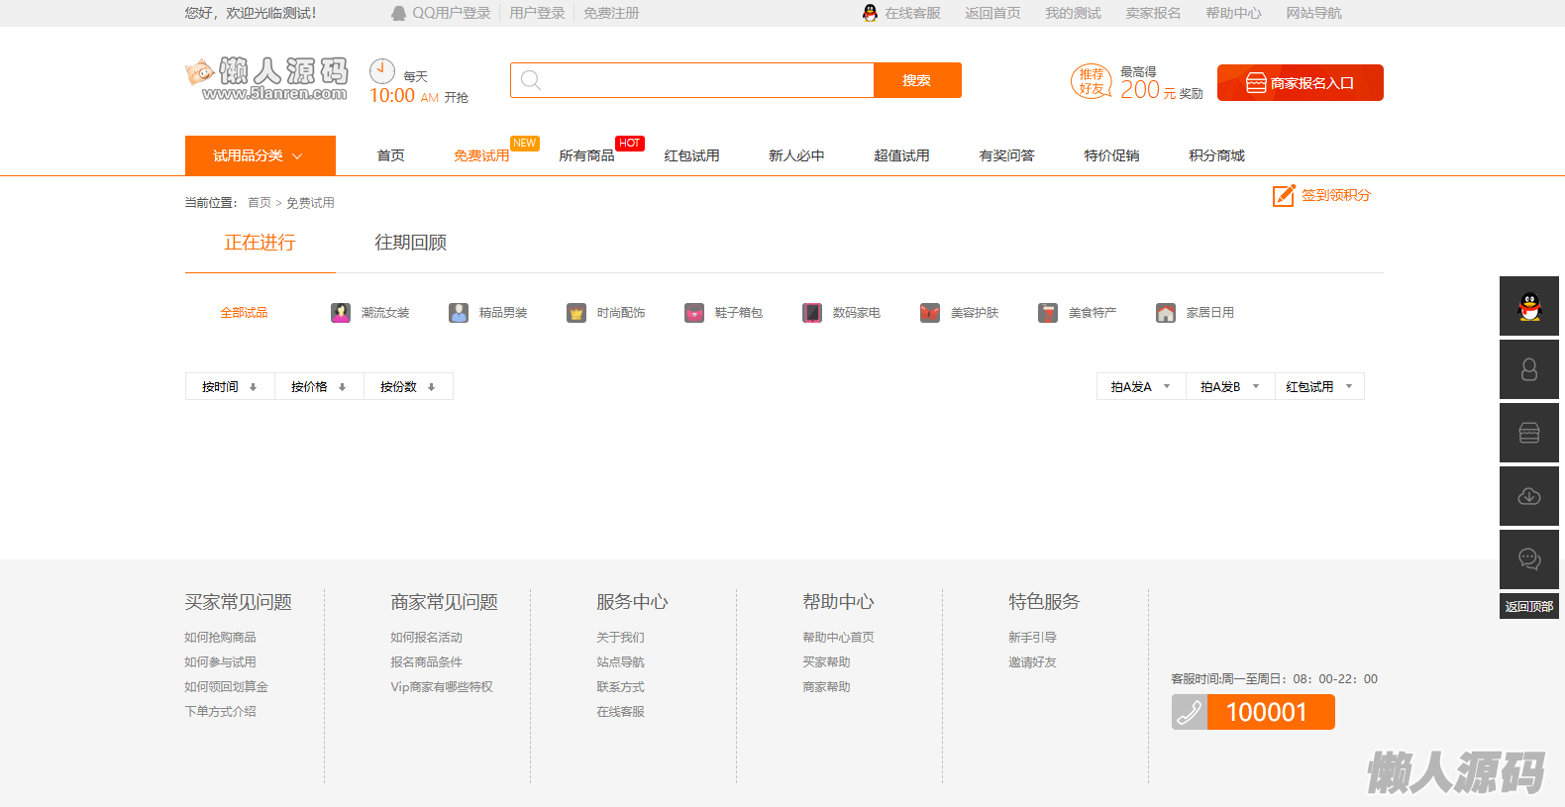The height and width of the screenshot is (807, 1565).
Task: Click the 潮流女装 category icon
Action: pos(341,313)
